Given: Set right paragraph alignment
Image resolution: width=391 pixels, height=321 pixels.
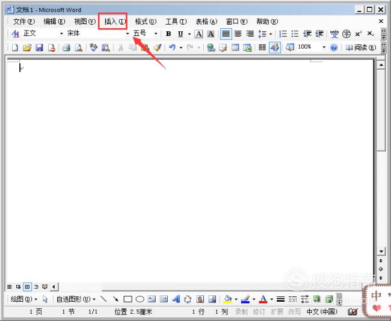Looking at the screenshot, I should click(250, 34).
